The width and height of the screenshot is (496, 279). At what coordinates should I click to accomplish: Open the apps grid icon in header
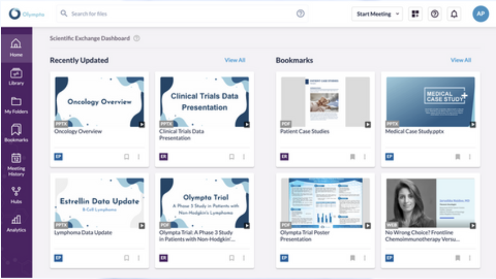point(415,14)
